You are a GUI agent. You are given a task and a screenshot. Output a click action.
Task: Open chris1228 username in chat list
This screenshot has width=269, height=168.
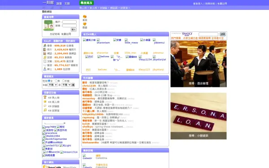pos(89,86)
